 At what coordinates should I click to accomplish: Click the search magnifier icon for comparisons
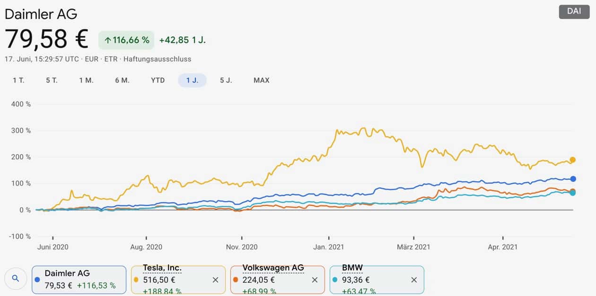(x=16, y=279)
